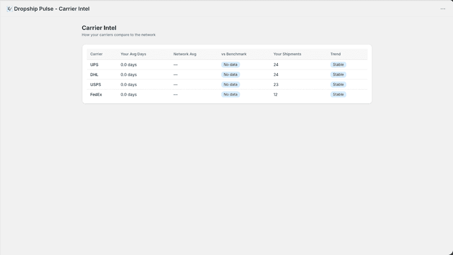
Task: Click the Network Avg dash for UPS
Action: pyautogui.click(x=176, y=65)
